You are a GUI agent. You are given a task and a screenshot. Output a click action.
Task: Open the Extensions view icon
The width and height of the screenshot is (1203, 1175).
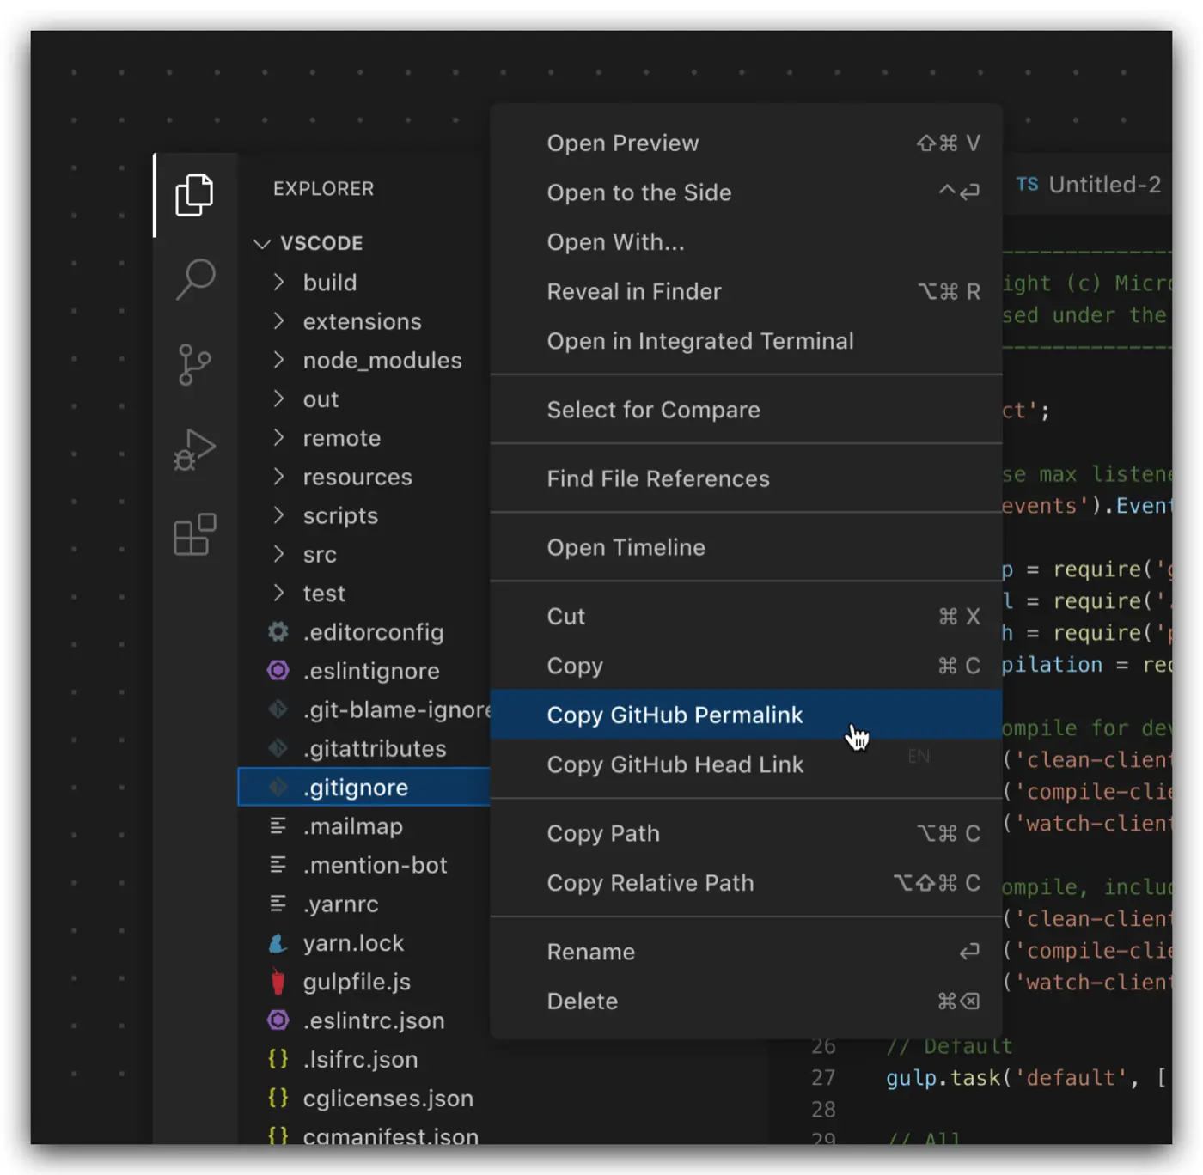tap(195, 534)
